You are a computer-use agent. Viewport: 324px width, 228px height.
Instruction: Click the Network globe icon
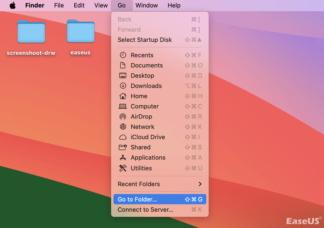coord(123,127)
